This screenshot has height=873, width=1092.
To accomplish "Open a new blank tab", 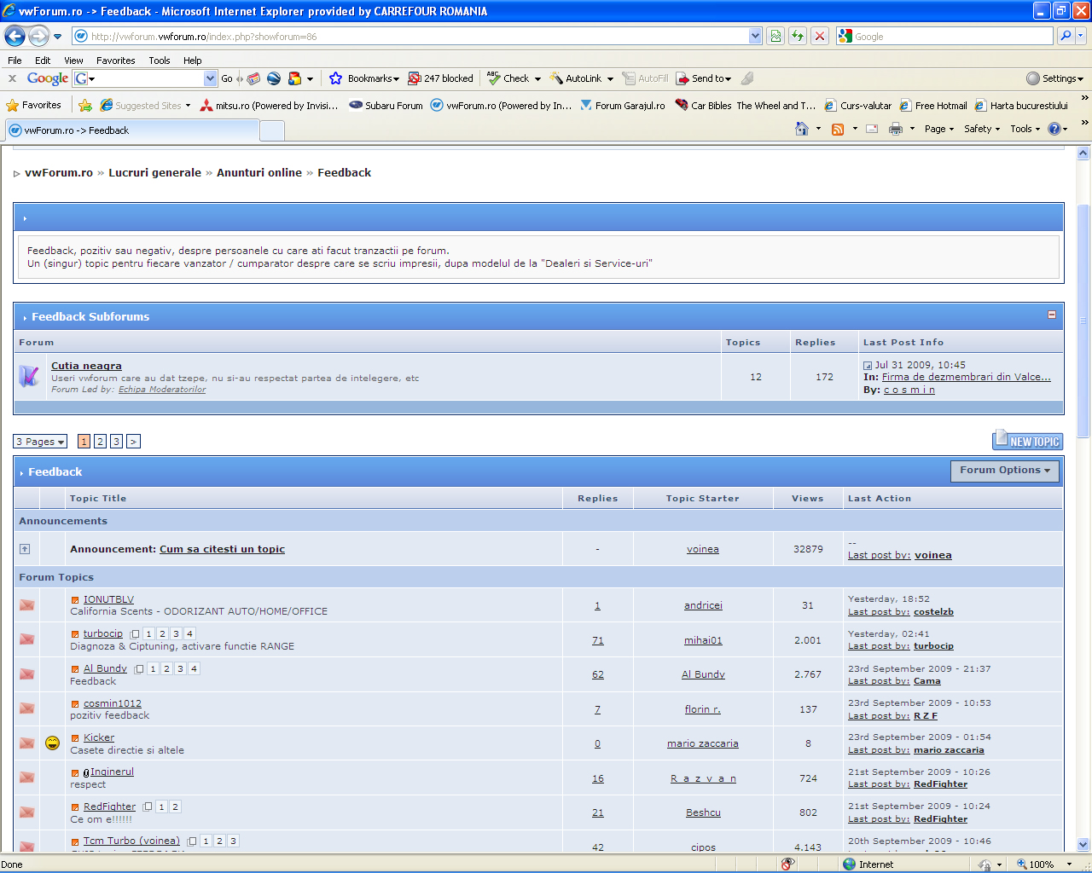I will [x=272, y=130].
